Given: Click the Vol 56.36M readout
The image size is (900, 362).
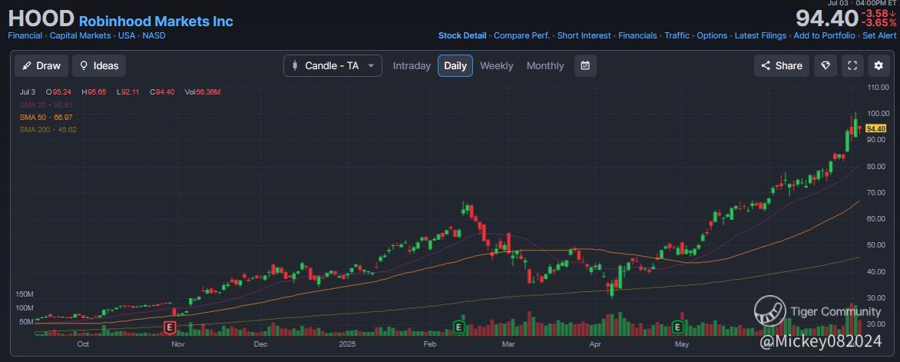Looking at the screenshot, I should click(x=203, y=92).
